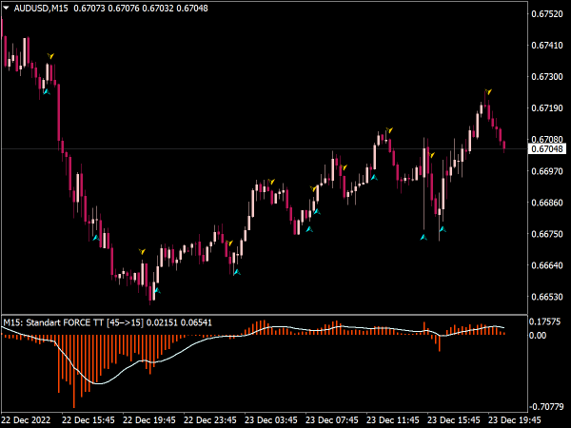Click the 23 Dec 11:45 time label
Screen dimensions: 571x428
pyautogui.click(x=392, y=420)
